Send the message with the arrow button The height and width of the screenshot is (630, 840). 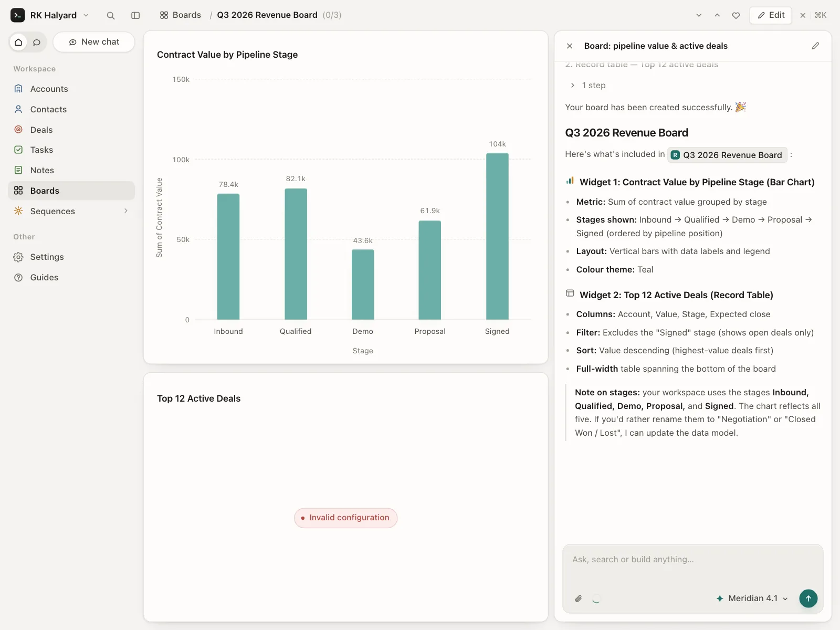coord(808,598)
